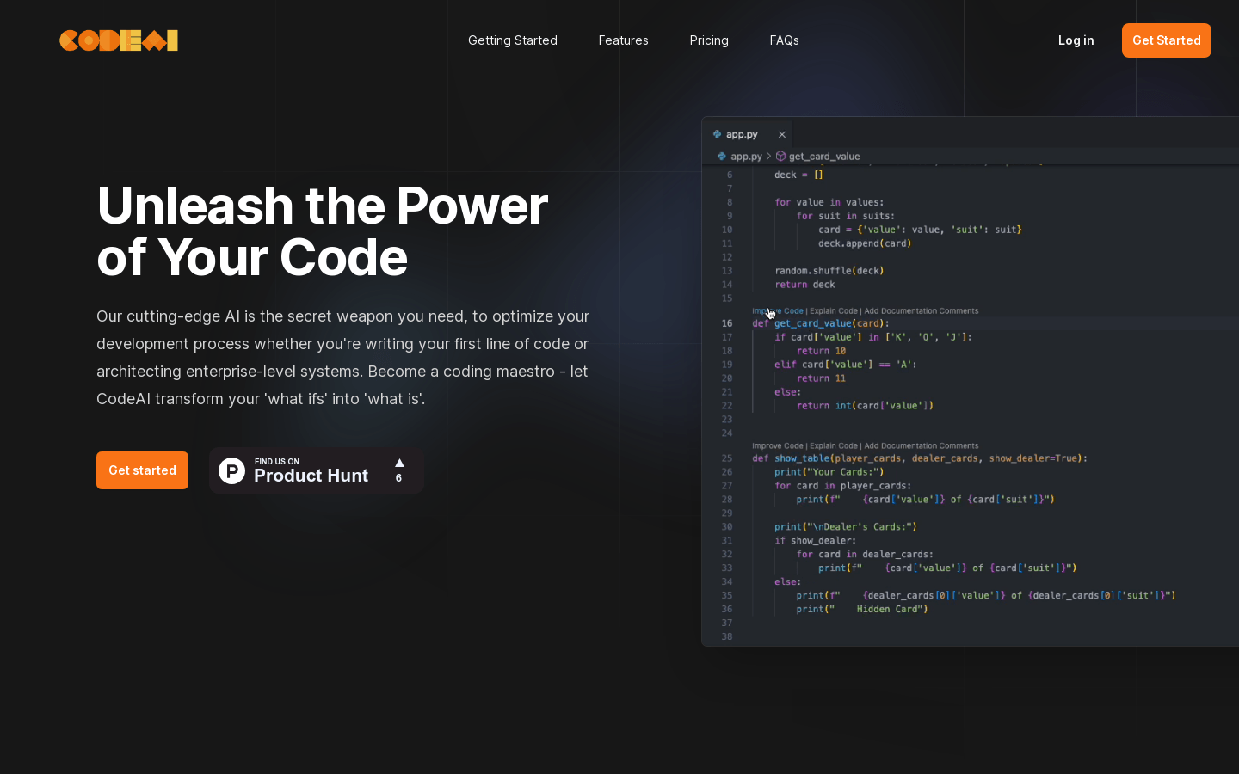The height and width of the screenshot is (774, 1239).
Task: Click the 'deck = []' code line
Action: [x=798, y=175]
